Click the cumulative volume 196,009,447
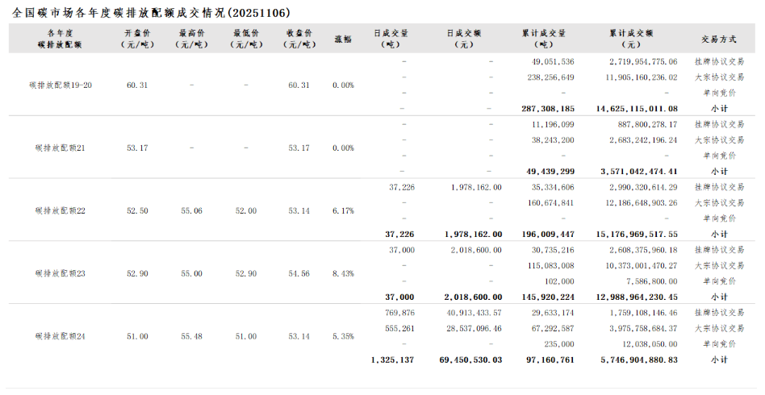 pyautogui.click(x=549, y=234)
